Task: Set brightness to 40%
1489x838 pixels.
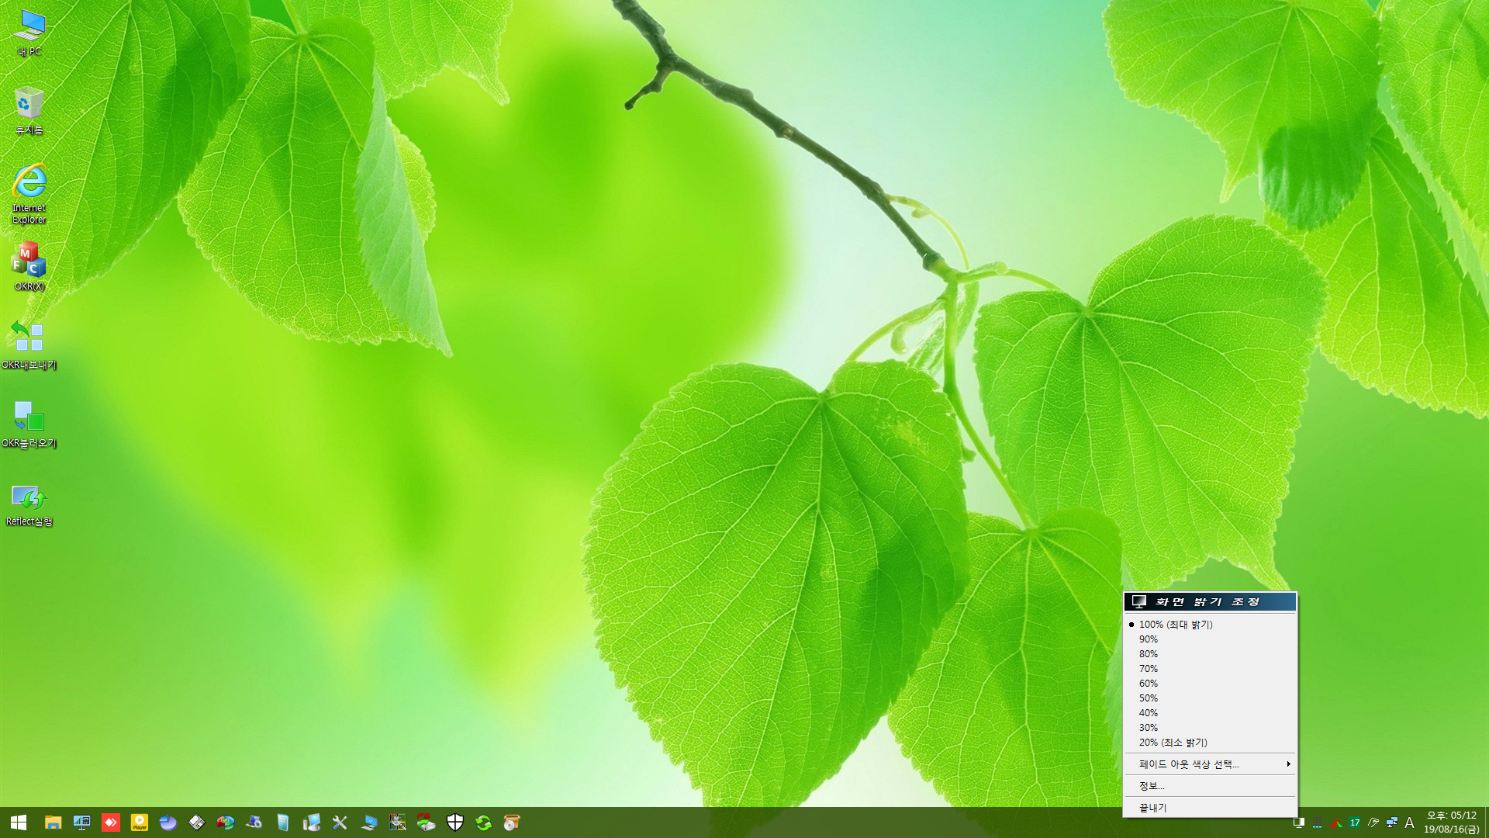Action: 1210,713
